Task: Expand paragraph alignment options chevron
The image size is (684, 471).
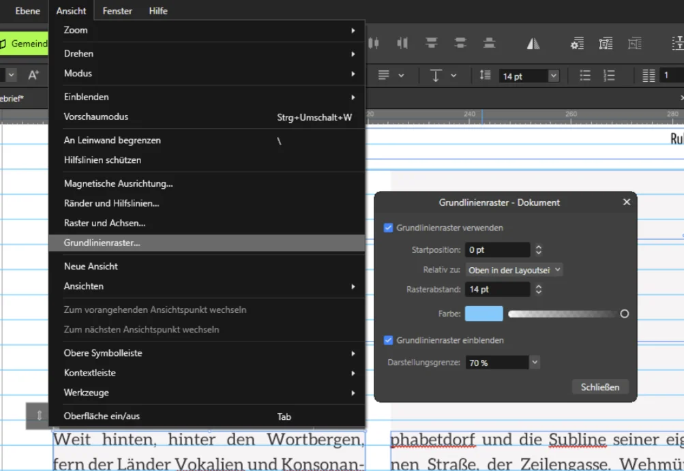Action: coord(401,76)
